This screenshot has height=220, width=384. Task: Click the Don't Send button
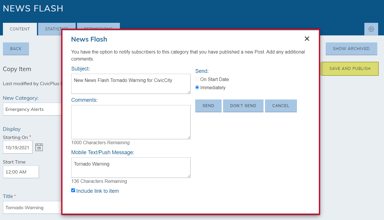point(243,106)
